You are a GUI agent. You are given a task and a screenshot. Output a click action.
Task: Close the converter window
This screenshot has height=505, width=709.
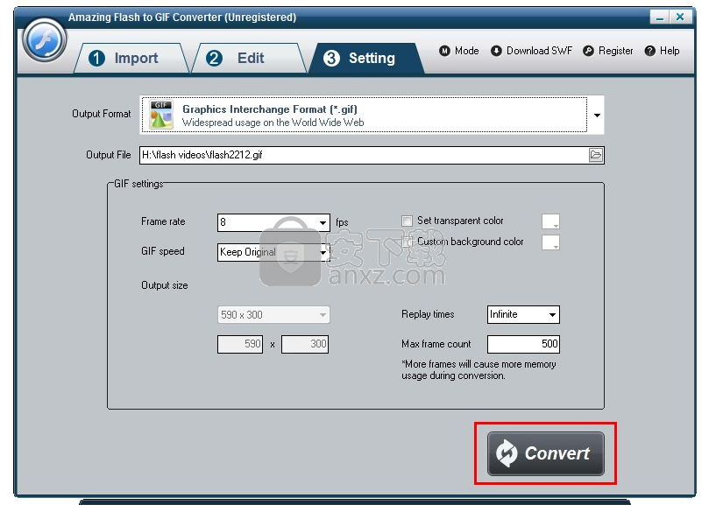680,18
